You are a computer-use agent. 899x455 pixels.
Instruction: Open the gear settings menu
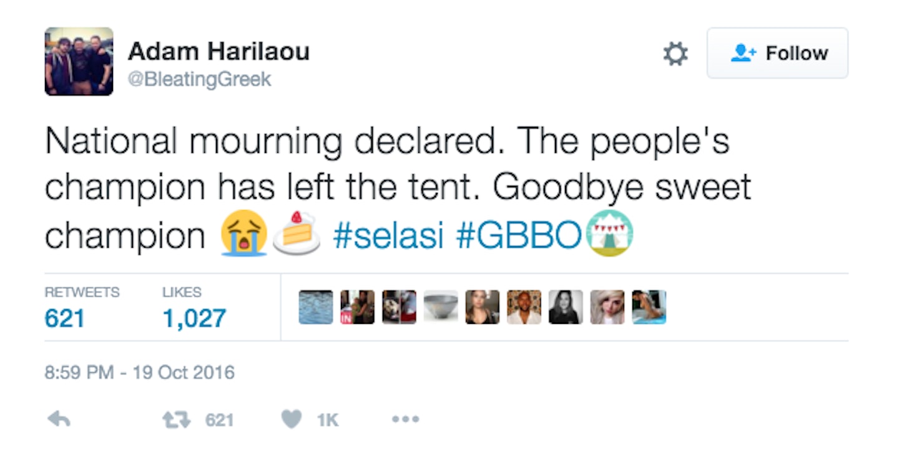[x=675, y=54]
